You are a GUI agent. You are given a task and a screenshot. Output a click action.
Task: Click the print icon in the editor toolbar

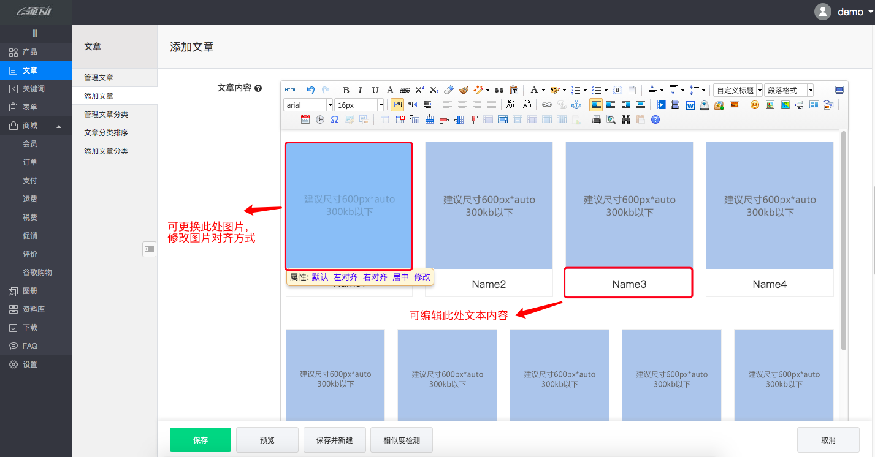(x=596, y=120)
